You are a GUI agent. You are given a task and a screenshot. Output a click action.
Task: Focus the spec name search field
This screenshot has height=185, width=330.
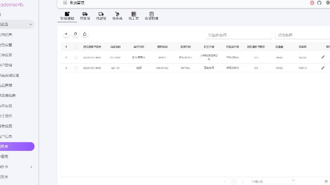click(x=303, y=35)
